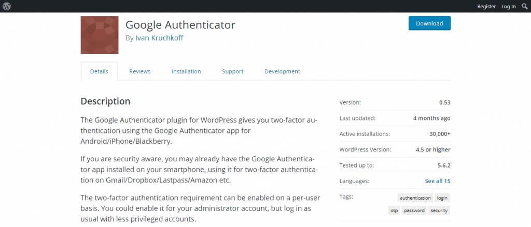Screen dimensions: 531x227
Task: Click the WordPress logo icon
Action: (7, 6)
